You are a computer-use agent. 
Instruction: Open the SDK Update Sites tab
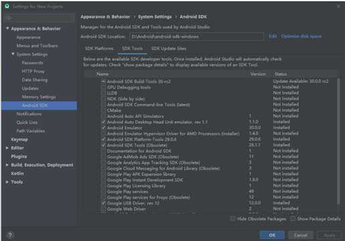pyautogui.click(x=168, y=48)
